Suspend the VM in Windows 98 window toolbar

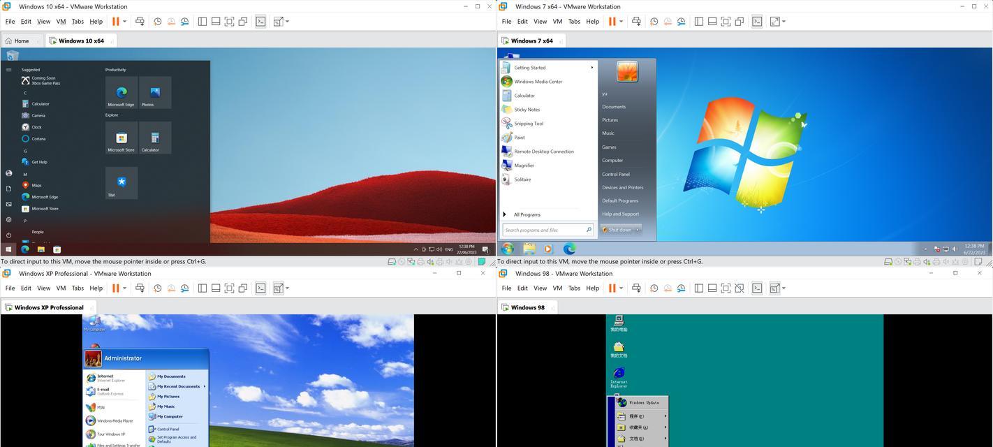pos(612,288)
